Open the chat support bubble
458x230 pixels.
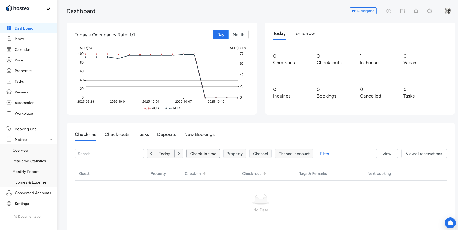click(450, 223)
